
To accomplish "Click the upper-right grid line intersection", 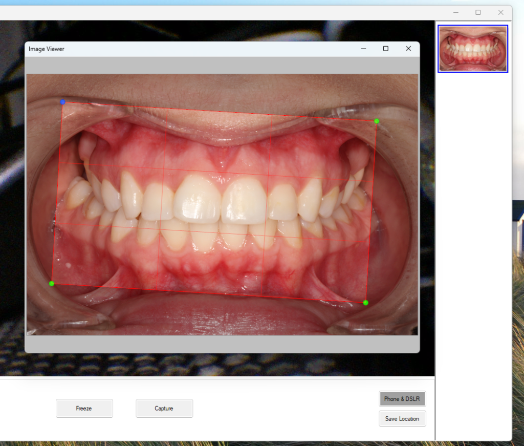I will click(269, 174).
